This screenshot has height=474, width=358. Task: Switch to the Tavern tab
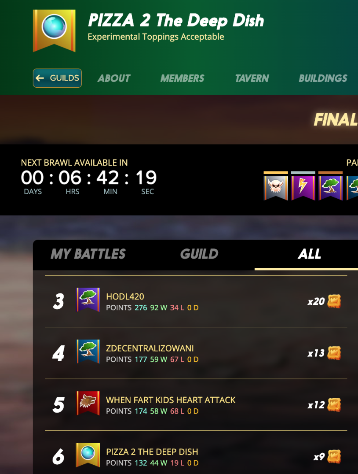click(252, 78)
